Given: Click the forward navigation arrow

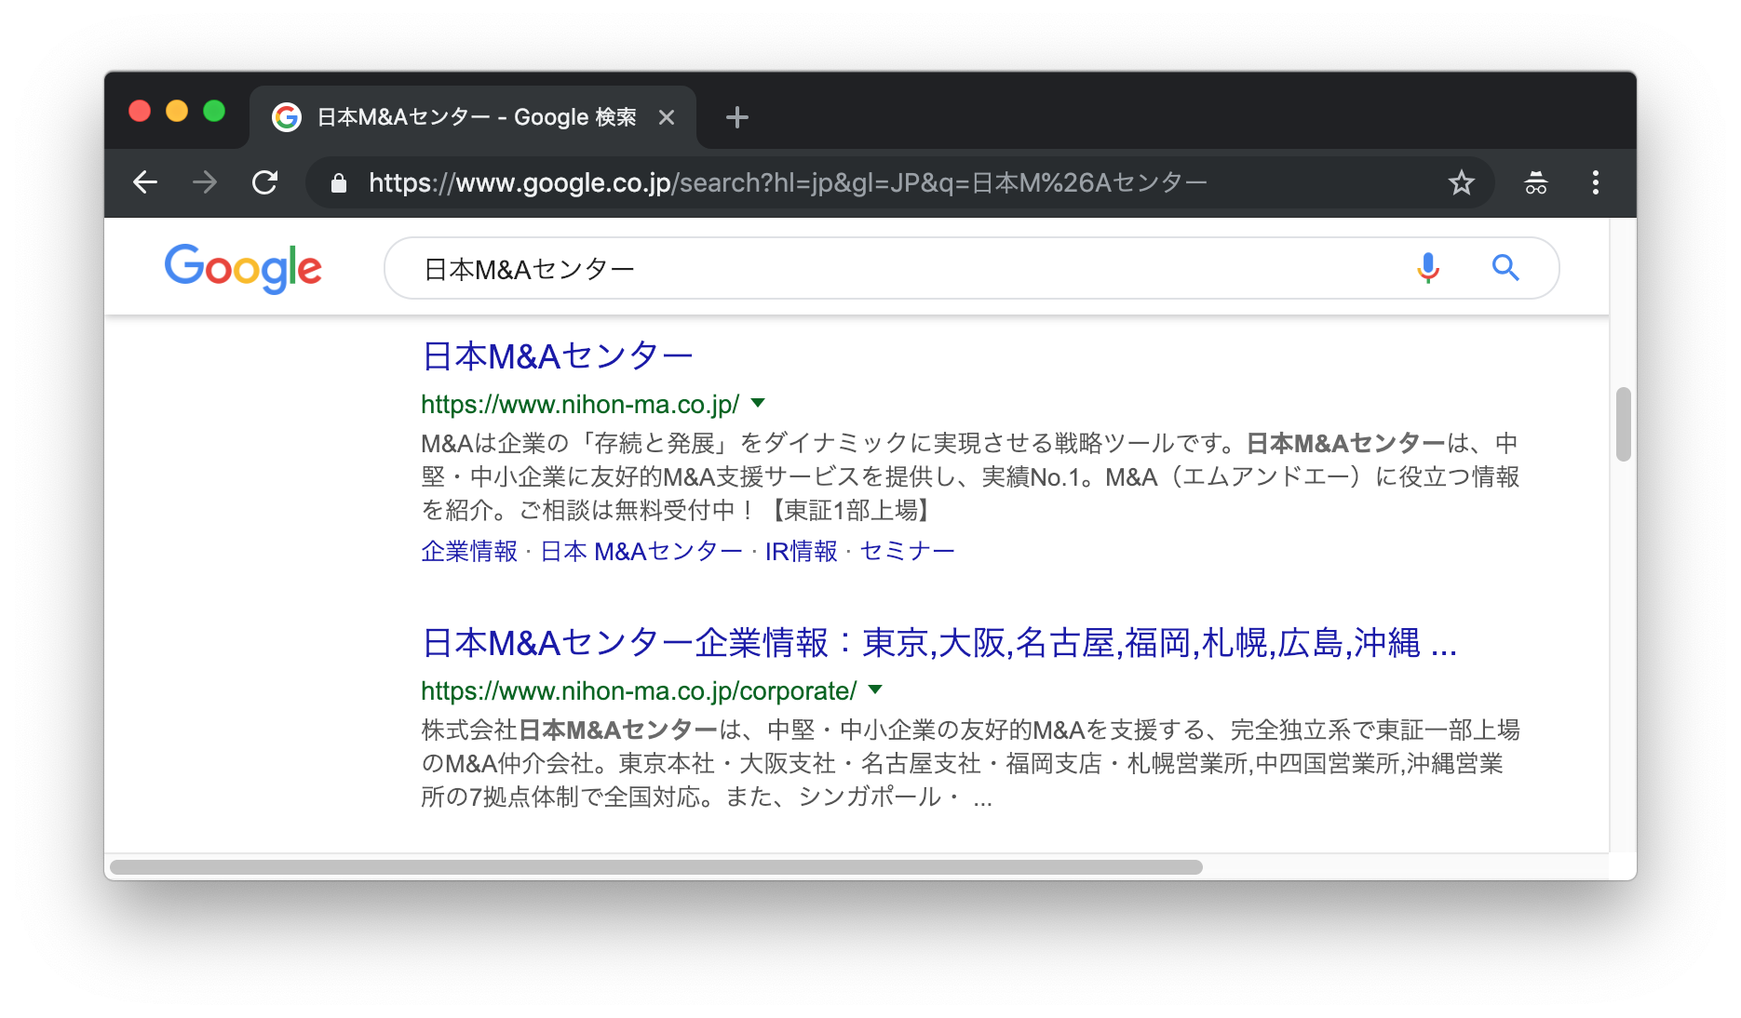Looking at the screenshot, I should [204, 182].
